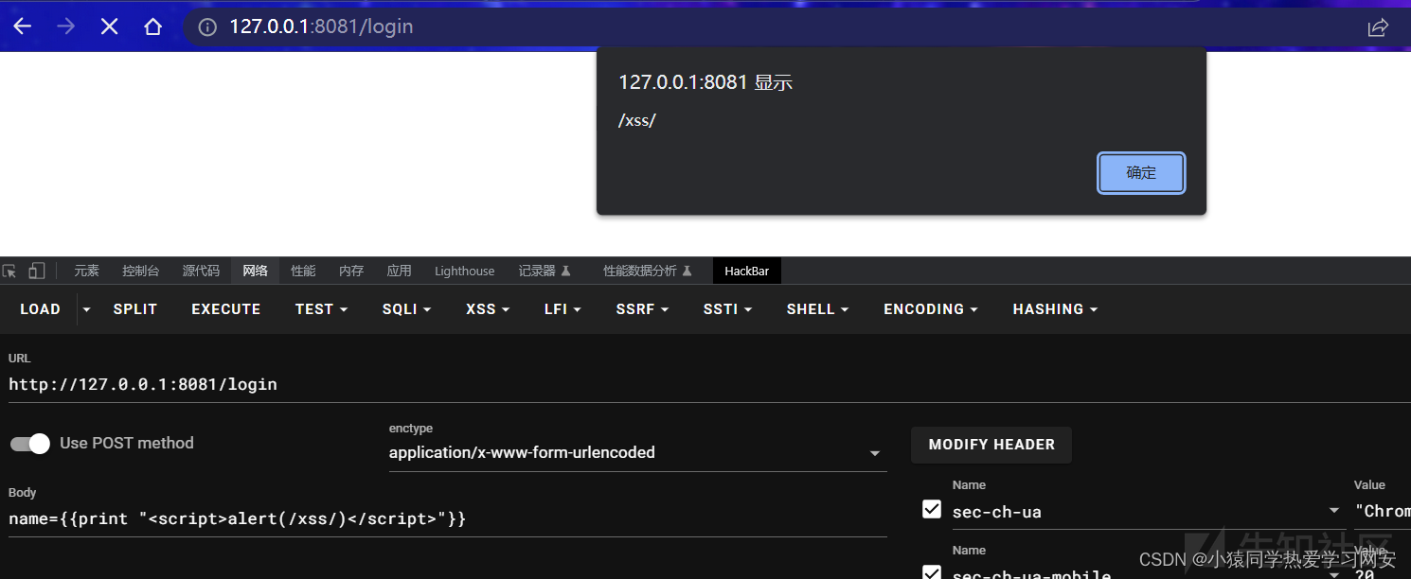Uncheck the sec-ch-ua-mobile header checkbox

point(932,571)
